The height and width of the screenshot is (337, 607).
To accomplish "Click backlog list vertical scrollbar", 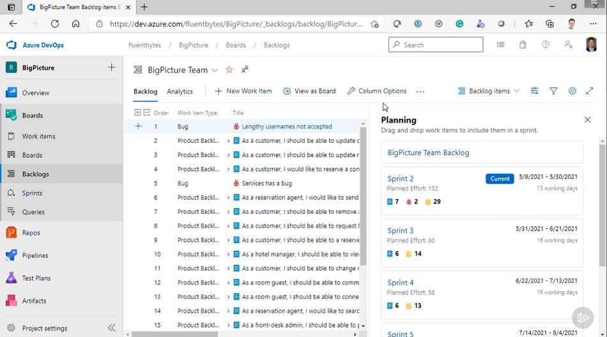I will [x=363, y=196].
